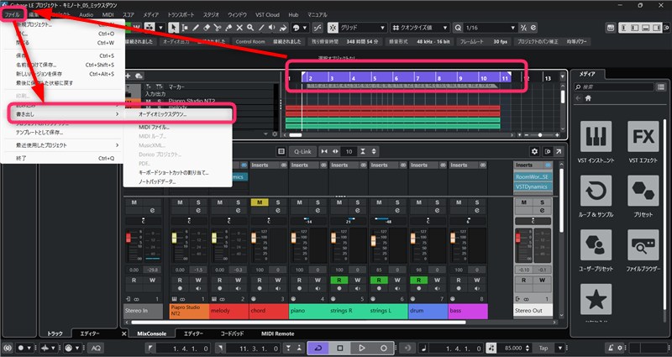The image size is (672, 357).
Task: Switch to the MIDI Remote tab
Action: [x=278, y=333]
